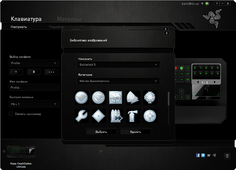Viewport: 236px width, 170px height.
Task: Click the Удалить button
Action: [x=136, y=132]
